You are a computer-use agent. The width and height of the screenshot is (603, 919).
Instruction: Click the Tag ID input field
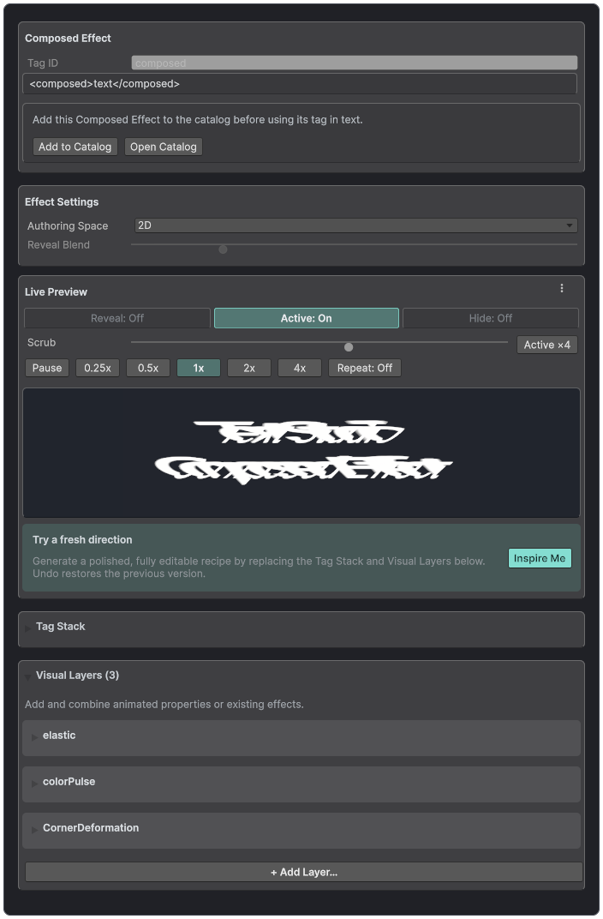[355, 63]
